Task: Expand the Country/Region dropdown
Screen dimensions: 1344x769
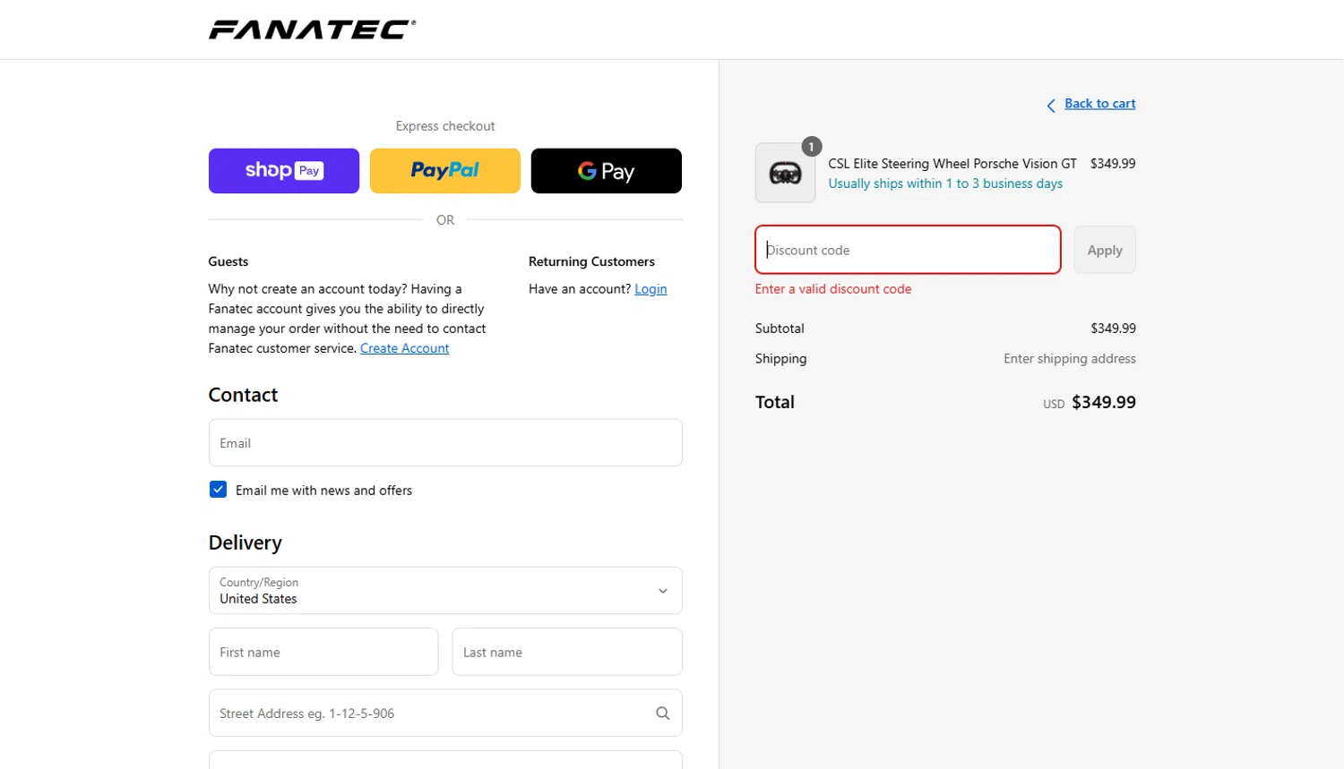Action: tap(445, 591)
